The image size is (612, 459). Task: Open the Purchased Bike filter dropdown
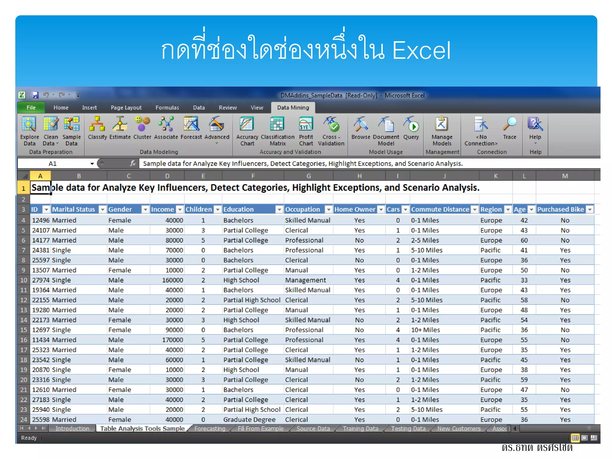[590, 209]
